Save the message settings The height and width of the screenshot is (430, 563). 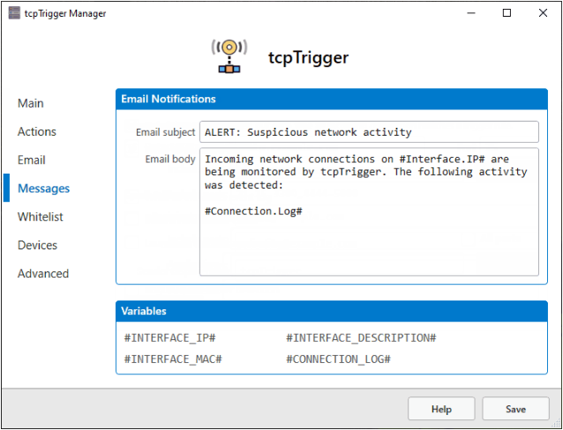click(515, 409)
